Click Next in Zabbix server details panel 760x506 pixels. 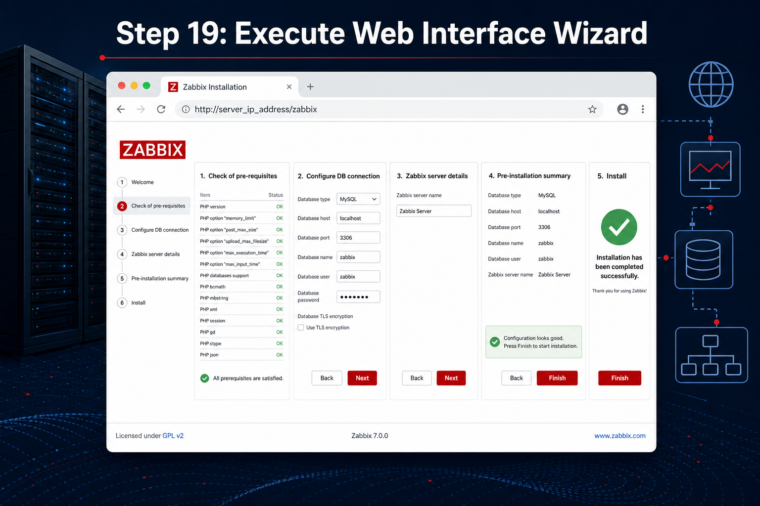[x=451, y=378]
